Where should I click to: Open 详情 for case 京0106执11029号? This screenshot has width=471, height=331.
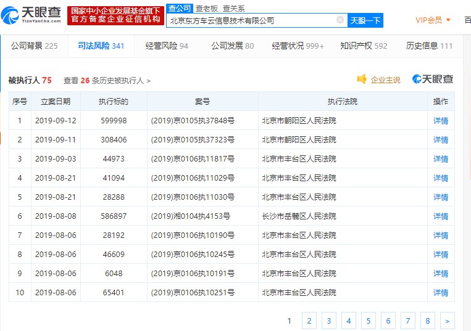click(441, 178)
